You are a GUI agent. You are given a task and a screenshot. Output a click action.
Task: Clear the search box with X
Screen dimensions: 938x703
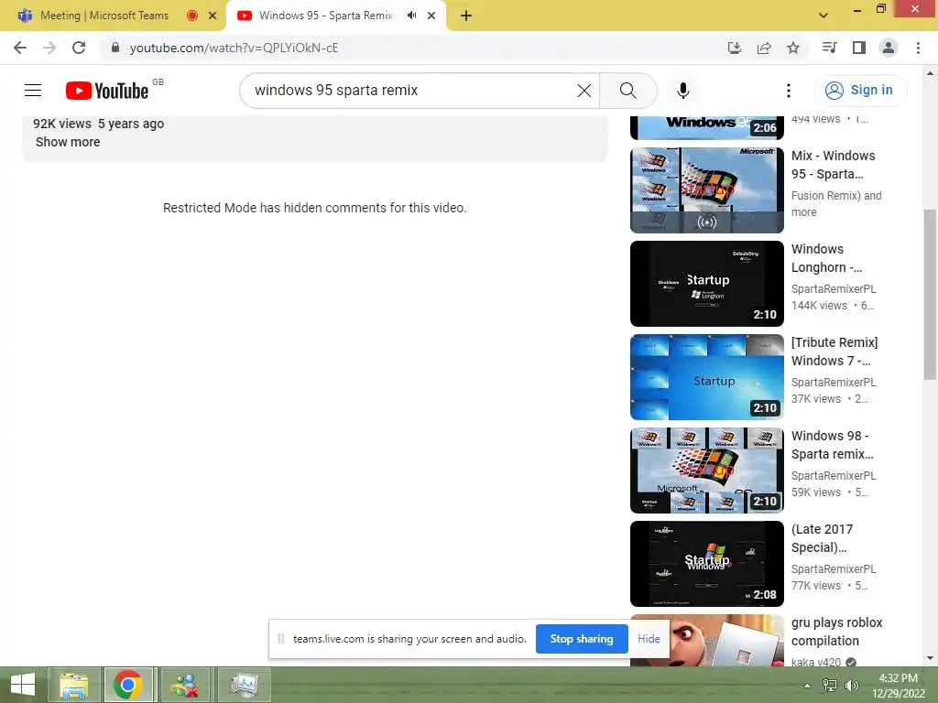584,91
